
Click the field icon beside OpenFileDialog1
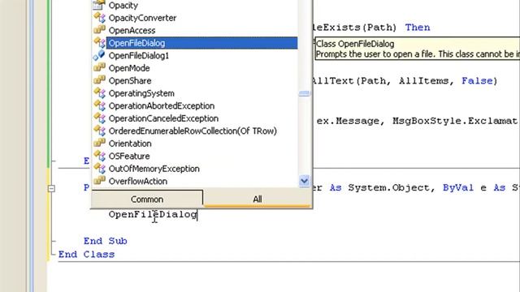[x=99, y=55]
